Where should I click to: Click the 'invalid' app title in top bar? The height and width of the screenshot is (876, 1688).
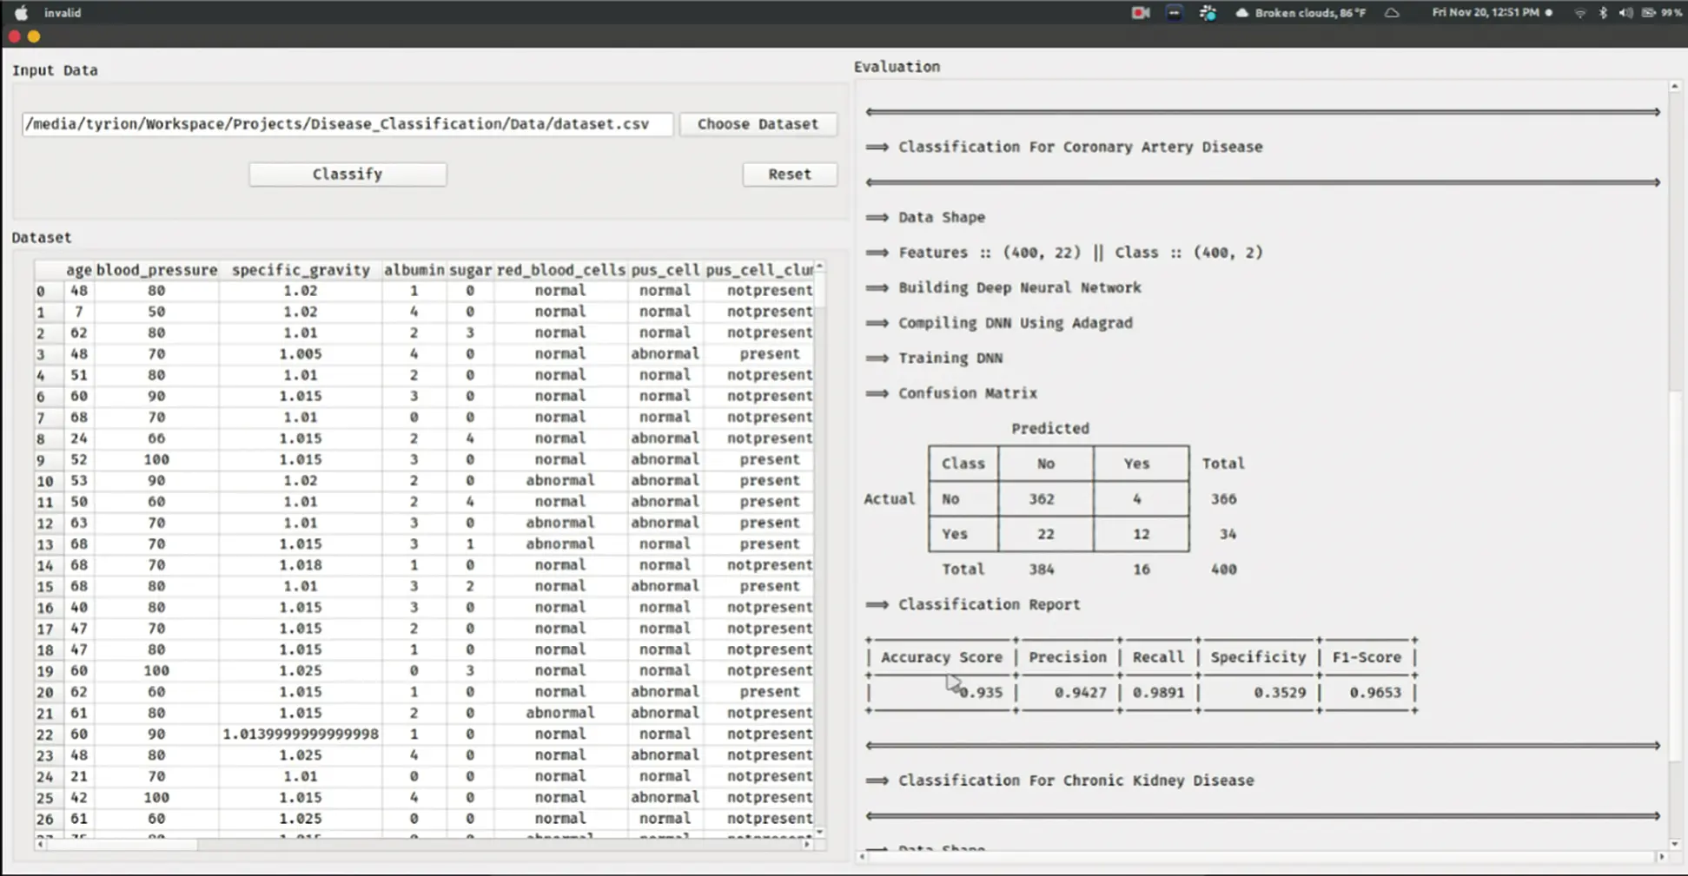tap(63, 13)
